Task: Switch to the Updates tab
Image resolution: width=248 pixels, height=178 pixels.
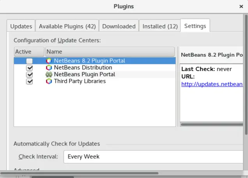Action: point(21,26)
